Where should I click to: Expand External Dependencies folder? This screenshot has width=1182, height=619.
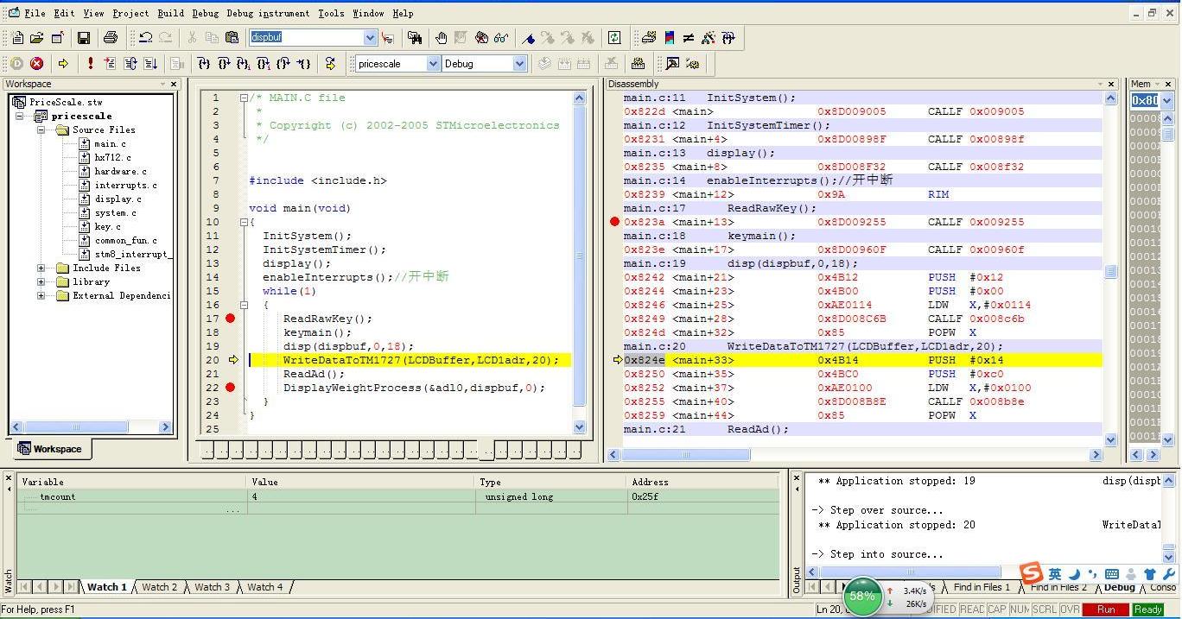pyautogui.click(x=41, y=296)
